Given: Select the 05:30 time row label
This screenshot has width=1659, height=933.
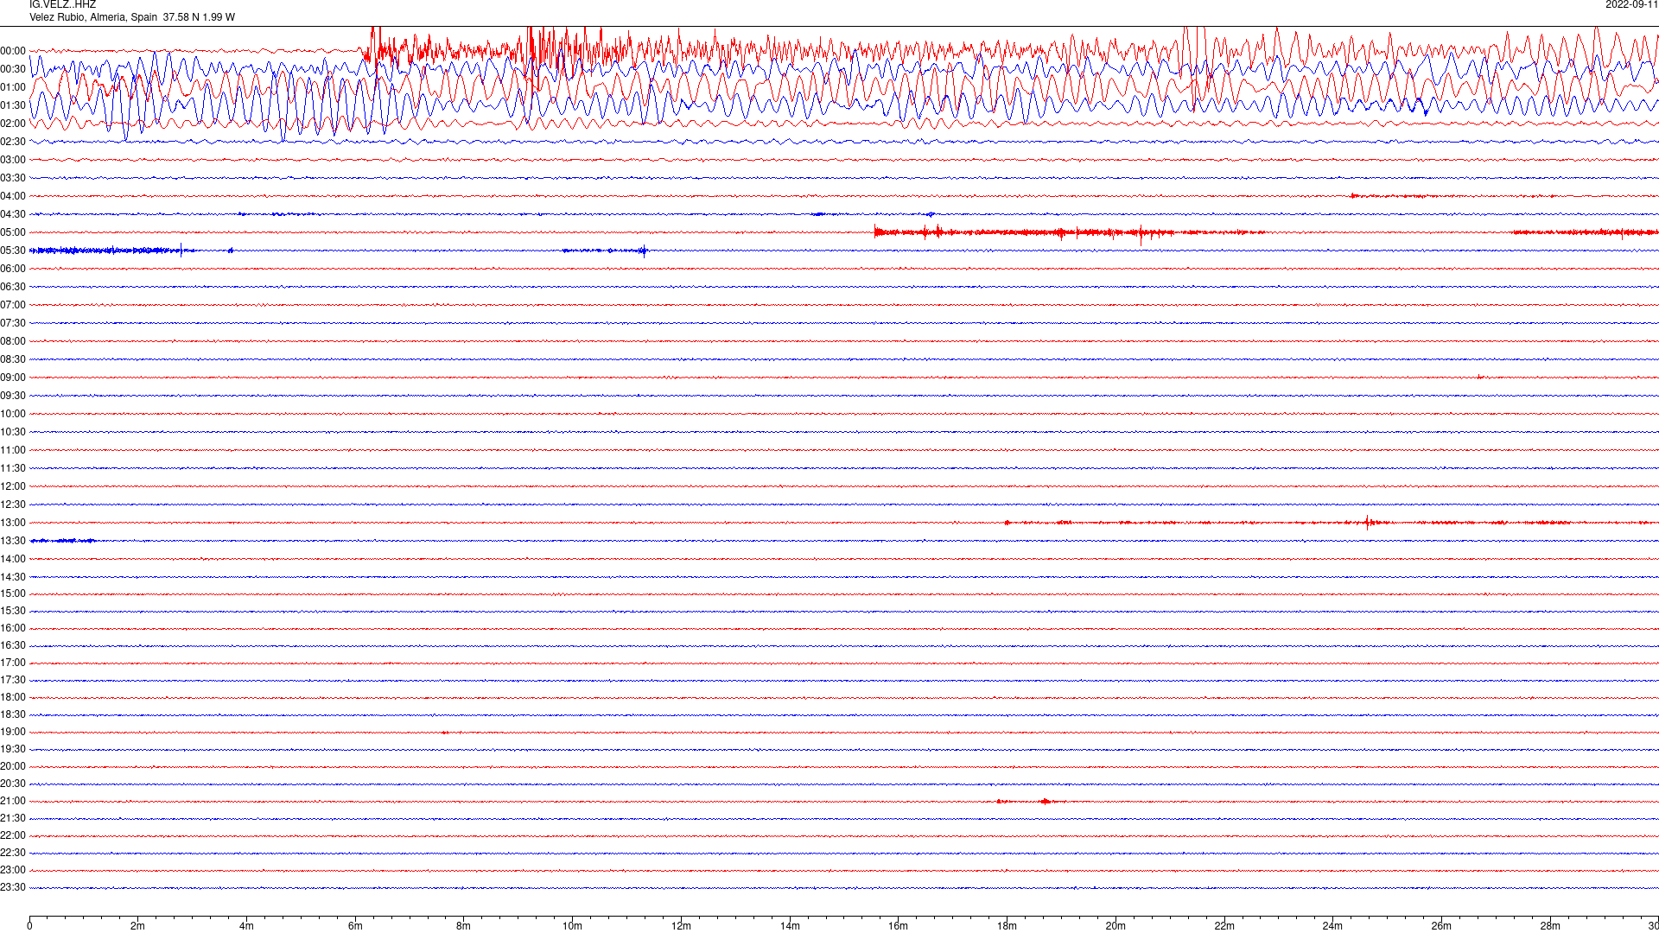Looking at the screenshot, I should tap(13, 251).
